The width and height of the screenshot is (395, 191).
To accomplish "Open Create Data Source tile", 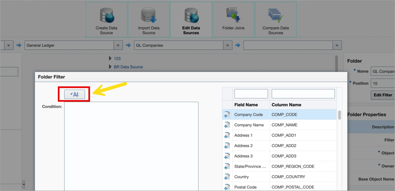I will pyautogui.click(x=106, y=20).
